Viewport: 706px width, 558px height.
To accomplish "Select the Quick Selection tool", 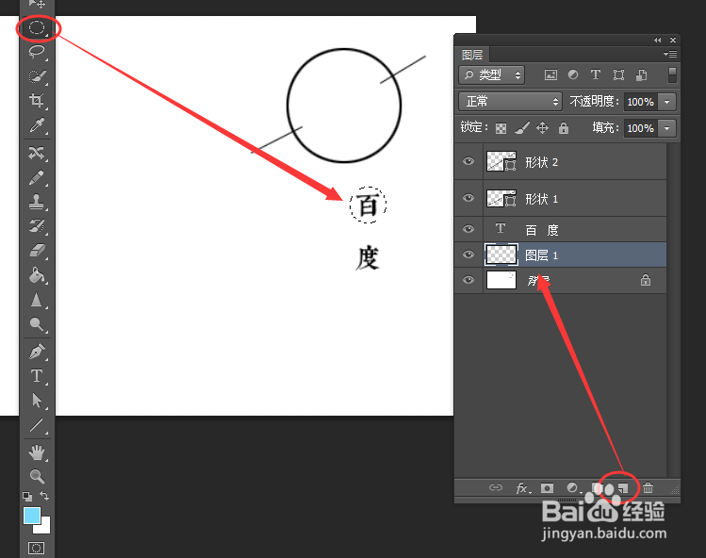I will click(x=37, y=76).
